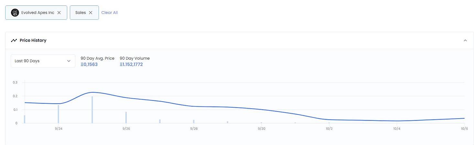Click the Price History trend line icon
This screenshot has height=145, width=474.
14,40
